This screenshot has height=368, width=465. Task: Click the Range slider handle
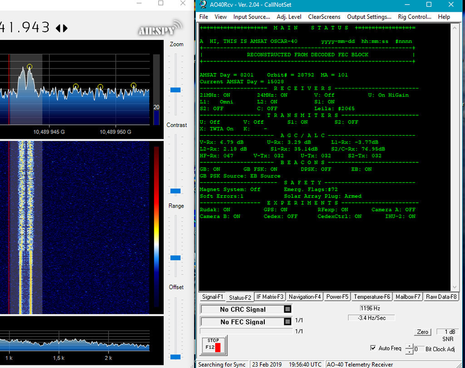(x=175, y=258)
